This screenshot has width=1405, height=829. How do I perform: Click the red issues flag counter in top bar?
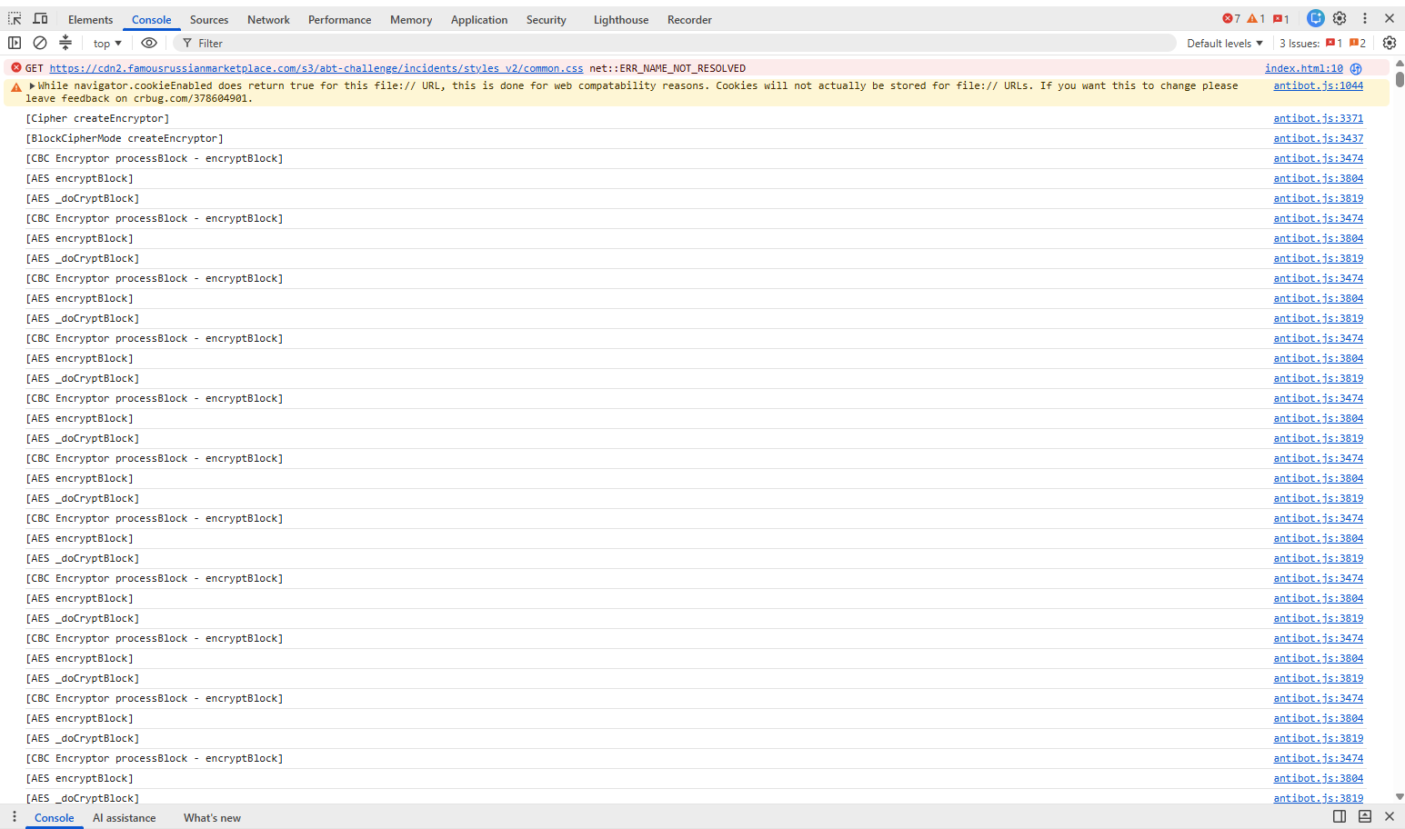1281,19
